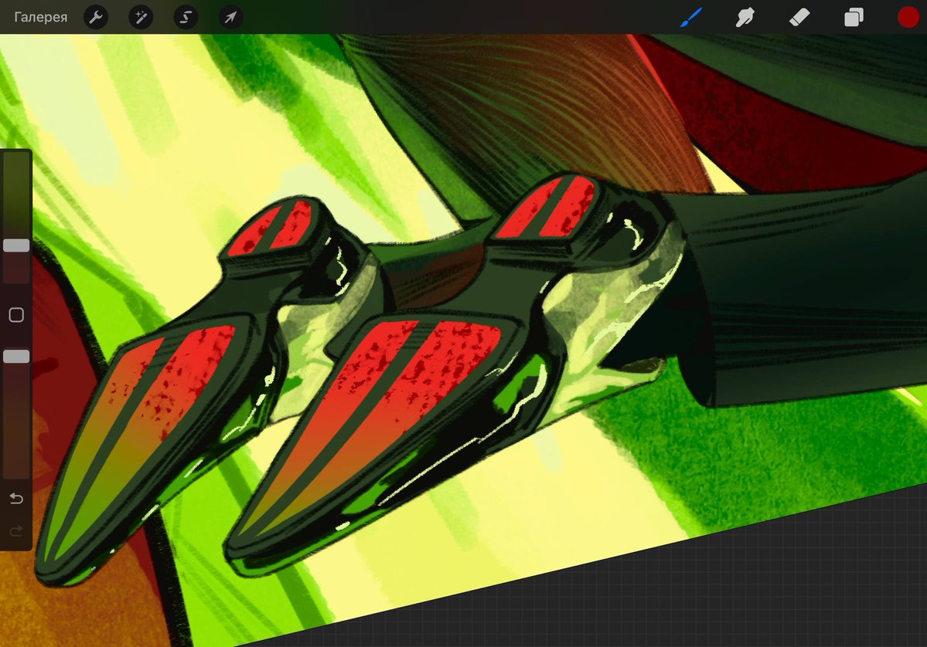Select the Smudge finger tool
This screenshot has height=647, width=927.
pos(745,17)
